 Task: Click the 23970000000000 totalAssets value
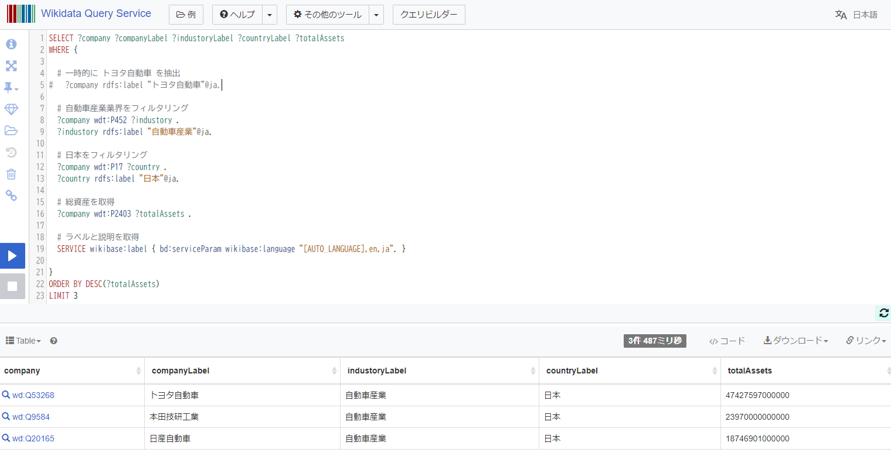point(757,417)
